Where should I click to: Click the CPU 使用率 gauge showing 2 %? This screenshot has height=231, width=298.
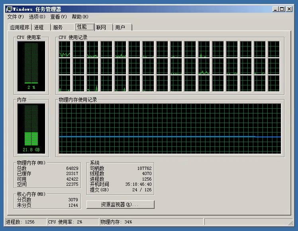(x=31, y=66)
